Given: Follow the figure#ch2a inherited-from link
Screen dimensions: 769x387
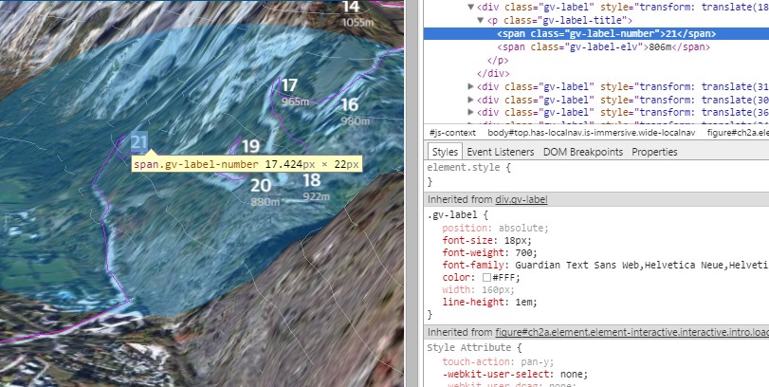Looking at the screenshot, I should [632, 332].
